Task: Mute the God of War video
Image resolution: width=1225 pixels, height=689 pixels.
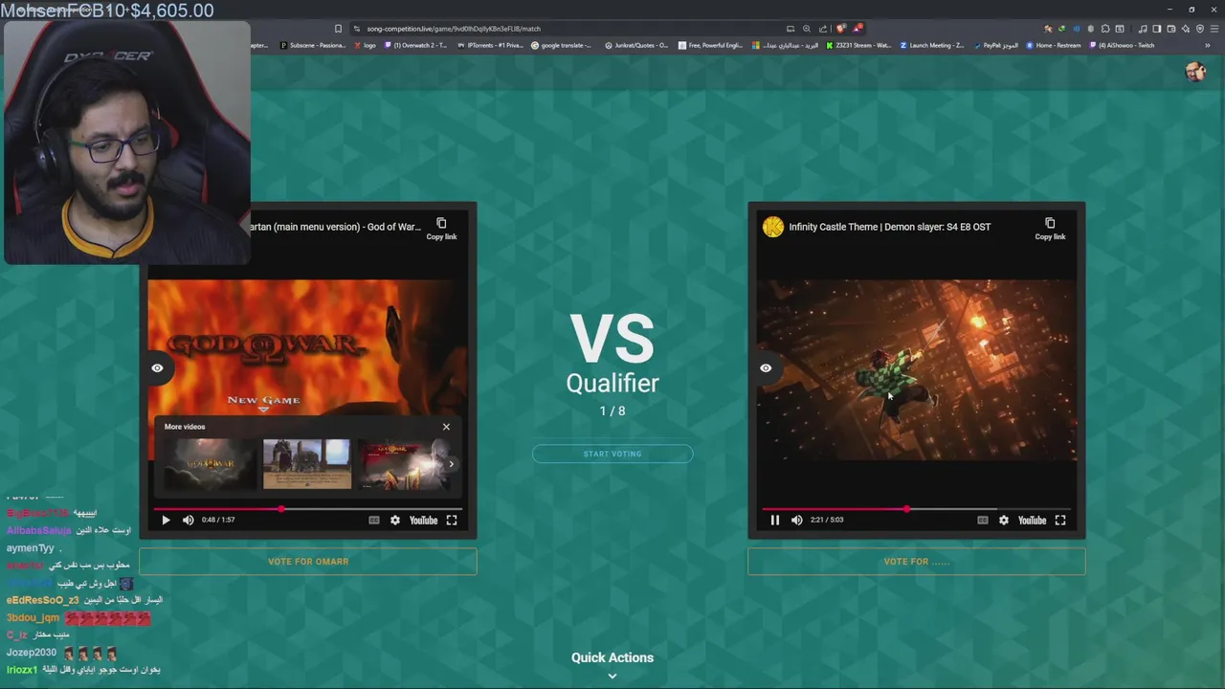Action: [x=189, y=521]
